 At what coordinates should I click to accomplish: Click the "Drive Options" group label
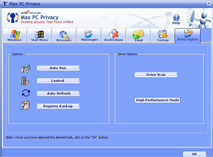(x=127, y=54)
